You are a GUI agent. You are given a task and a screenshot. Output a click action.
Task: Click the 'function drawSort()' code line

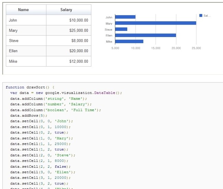(x=30, y=87)
